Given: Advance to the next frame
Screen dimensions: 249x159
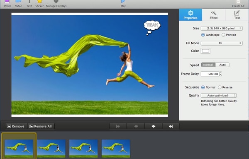Looking at the screenshot, I should 153,126.
